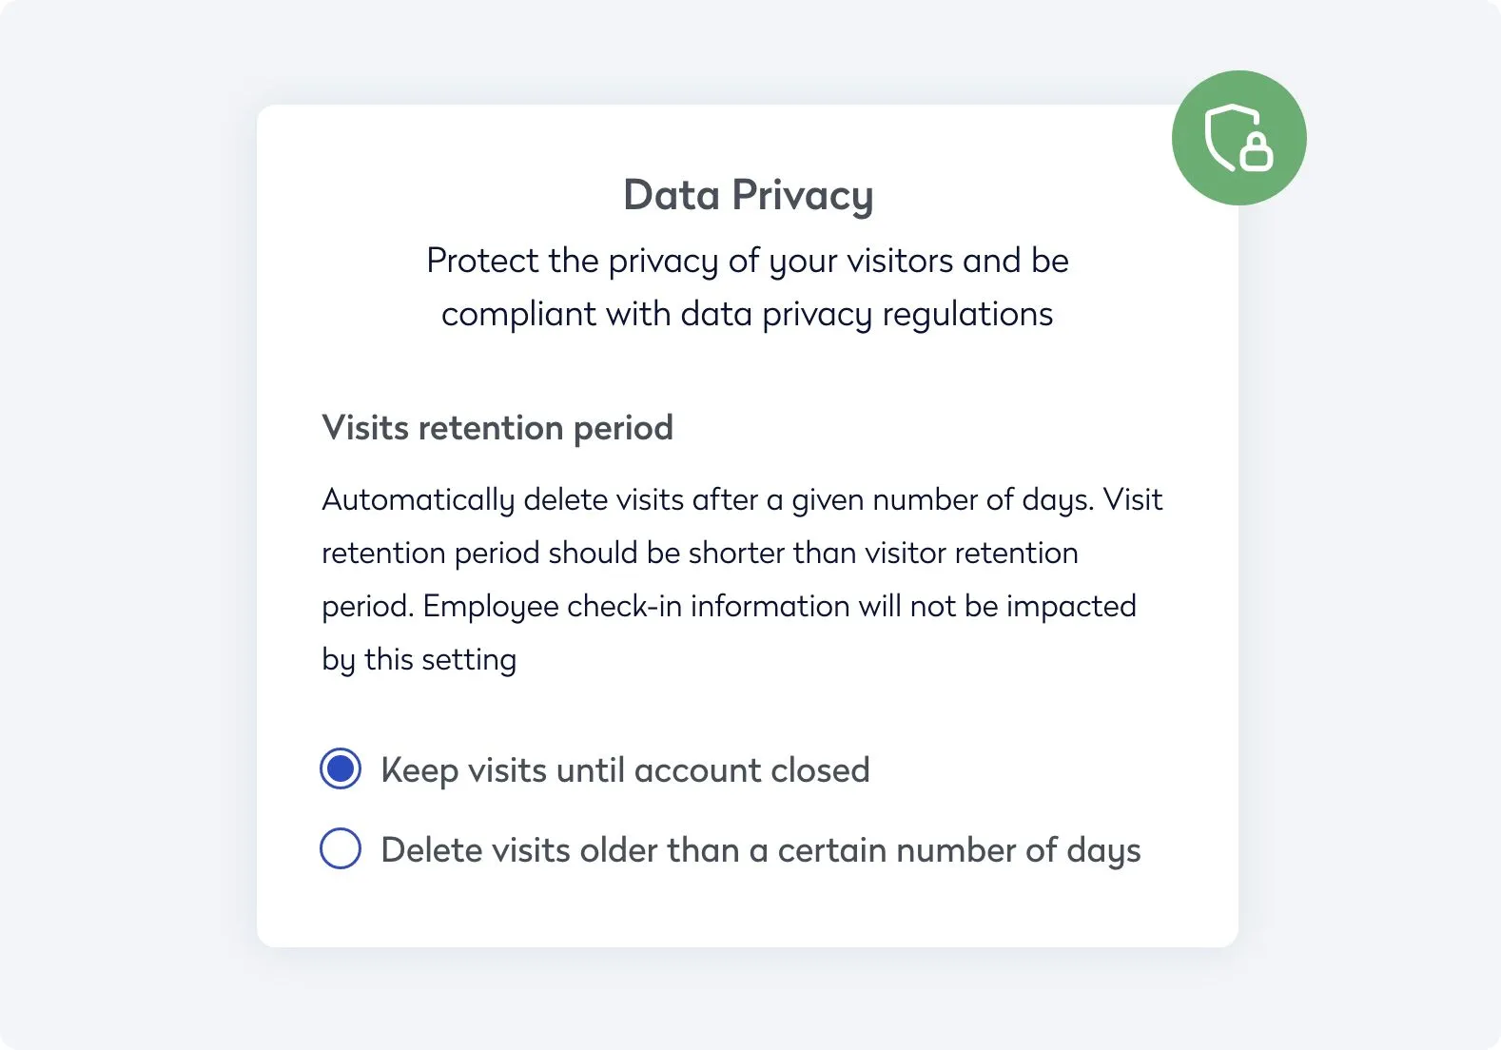Click 'certain number of days' in second option
Image resolution: width=1501 pixels, height=1050 pixels.
(x=959, y=849)
